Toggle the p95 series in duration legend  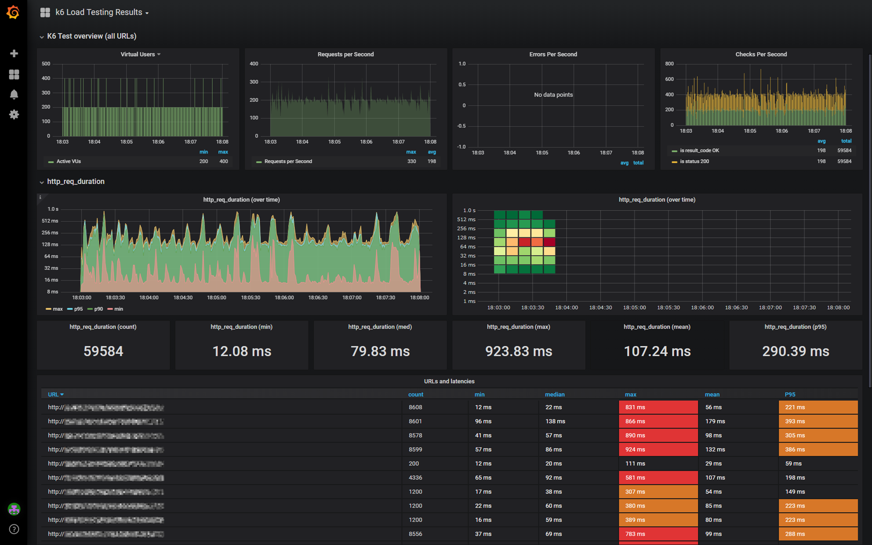pyautogui.click(x=78, y=309)
